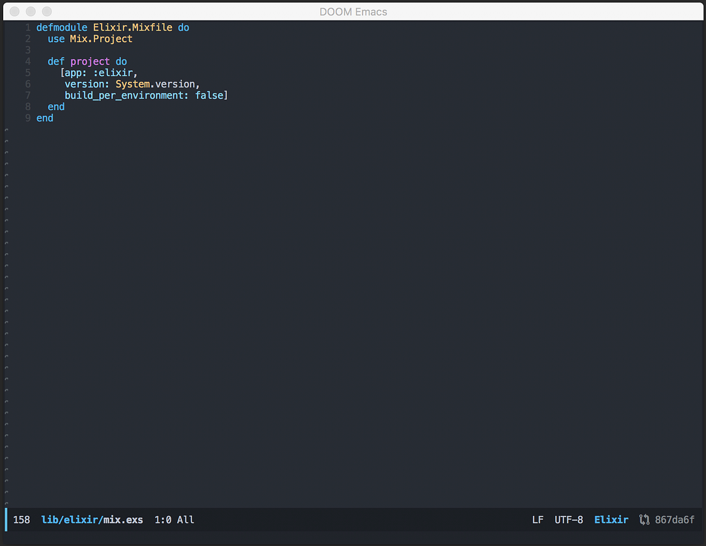
Task: Click a tilde fringe marker below the code
Action: (x=6, y=192)
